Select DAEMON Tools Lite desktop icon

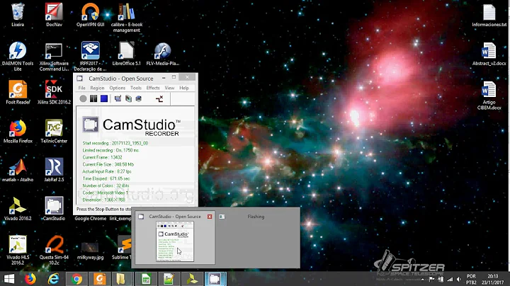18,56
